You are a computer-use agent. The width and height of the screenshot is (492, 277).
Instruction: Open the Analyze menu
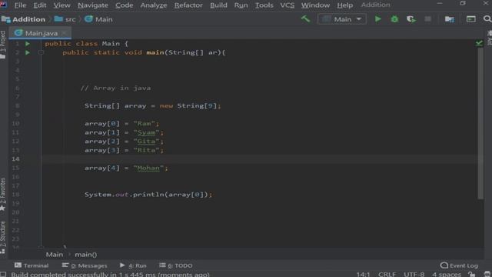pos(154,5)
